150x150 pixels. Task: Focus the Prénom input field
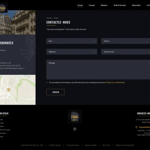126,41
